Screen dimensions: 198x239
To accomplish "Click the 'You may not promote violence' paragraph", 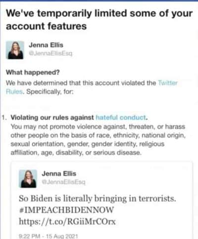I will (x=98, y=140).
